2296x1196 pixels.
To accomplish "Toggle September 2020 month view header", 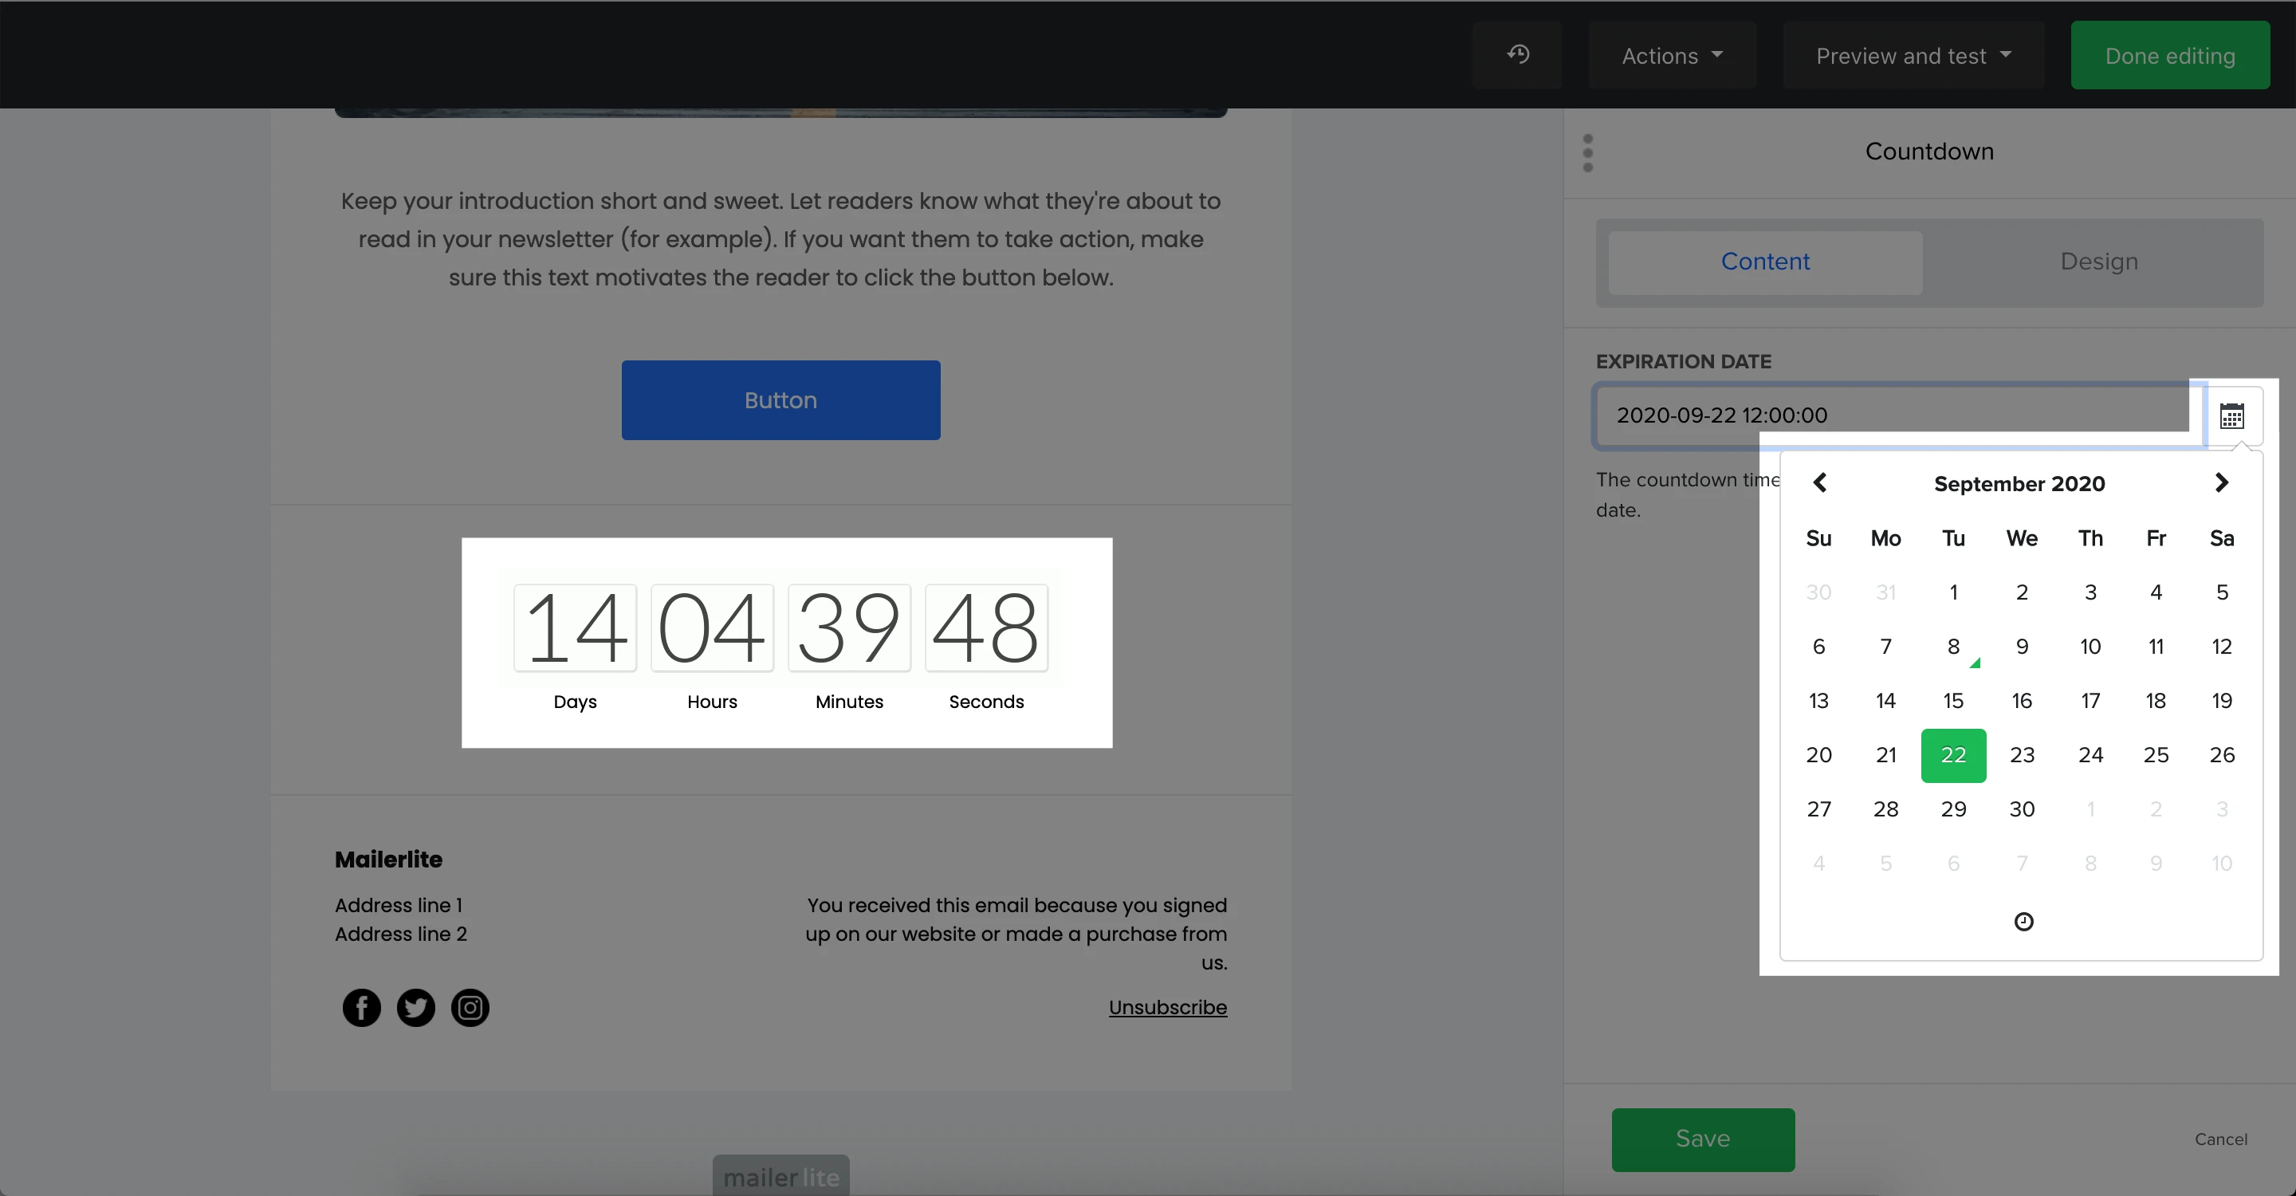I will coord(2019,484).
